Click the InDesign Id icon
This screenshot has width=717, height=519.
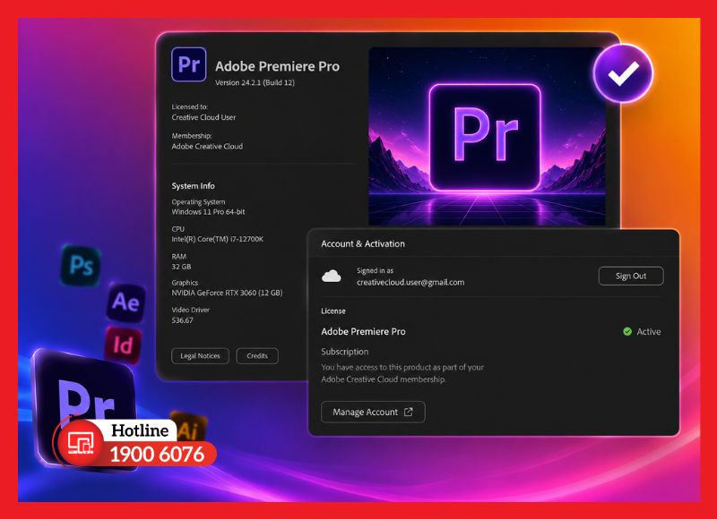(123, 345)
